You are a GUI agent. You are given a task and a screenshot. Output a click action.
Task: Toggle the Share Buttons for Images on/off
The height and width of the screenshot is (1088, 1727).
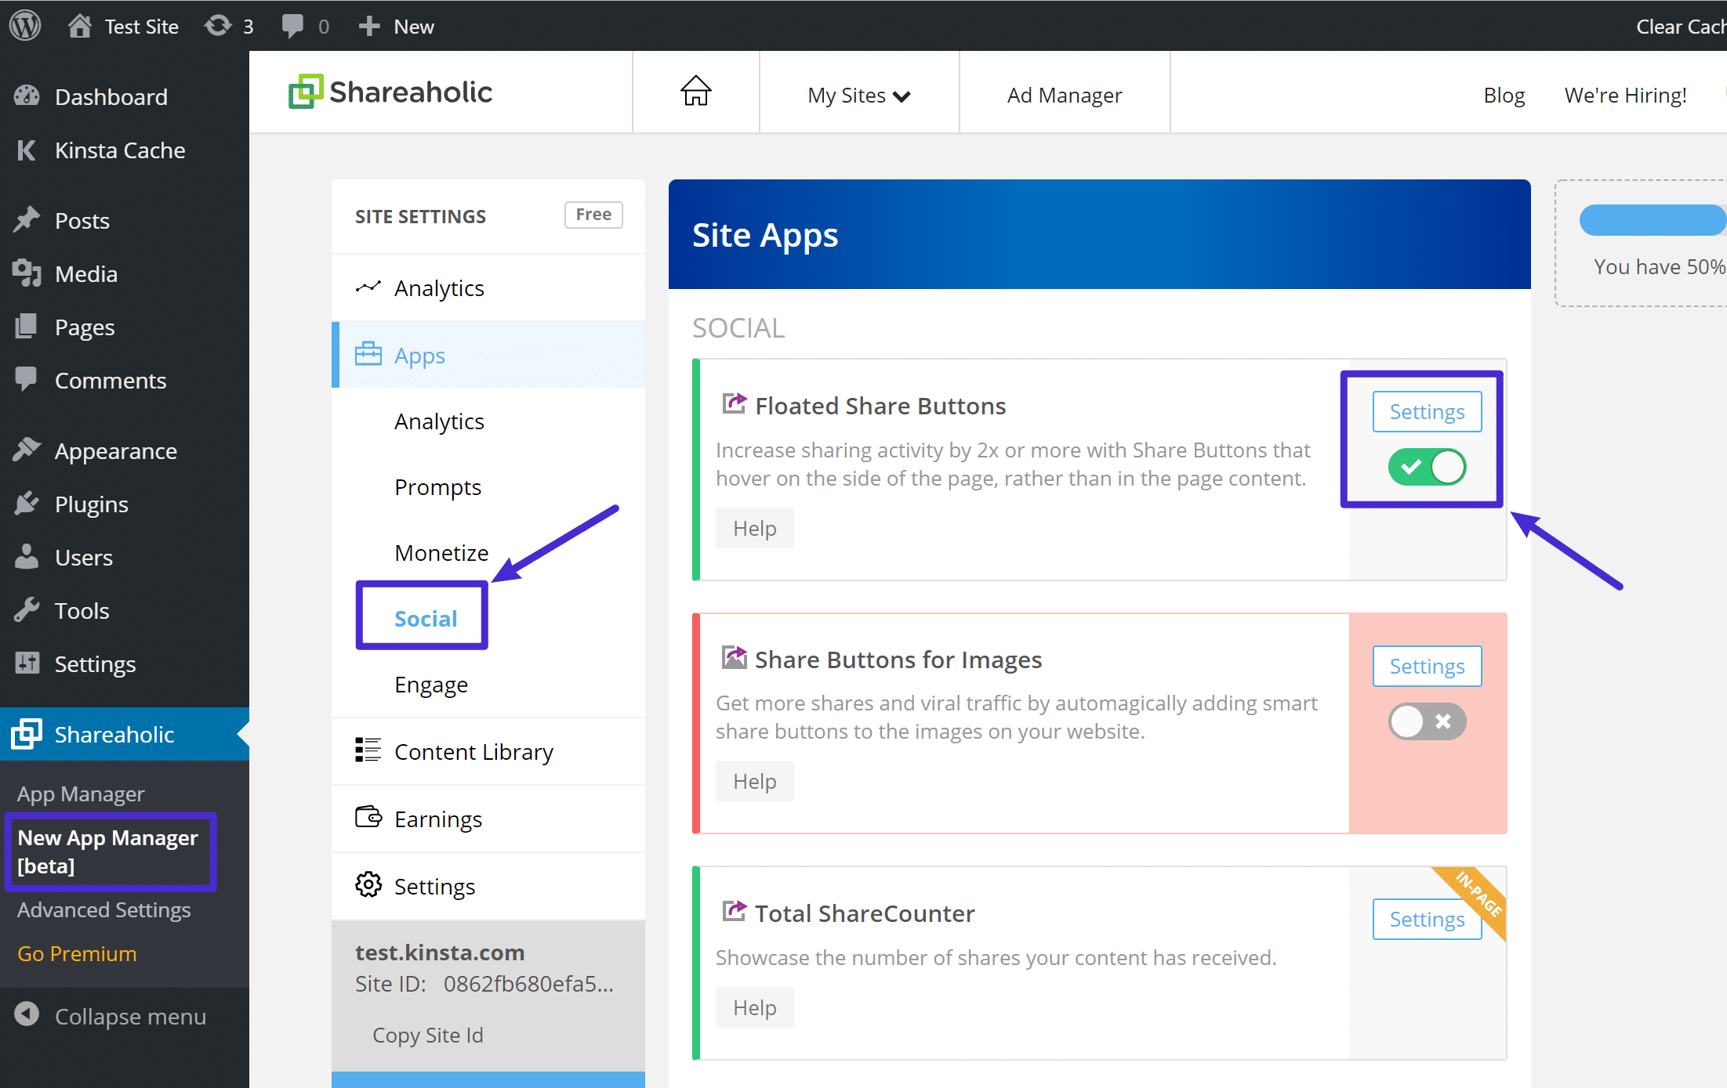click(1426, 721)
